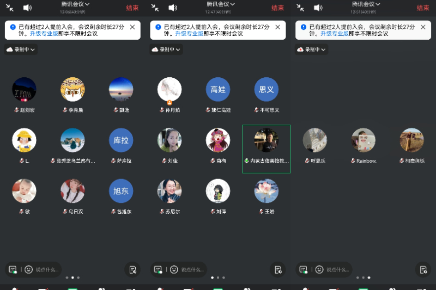Screen dimensions: 436x290
Task: Dismiss the time-limit notice in the 12:51 screen
Action: [423, 27]
